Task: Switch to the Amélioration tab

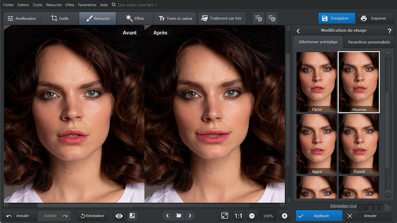Action: [22, 19]
